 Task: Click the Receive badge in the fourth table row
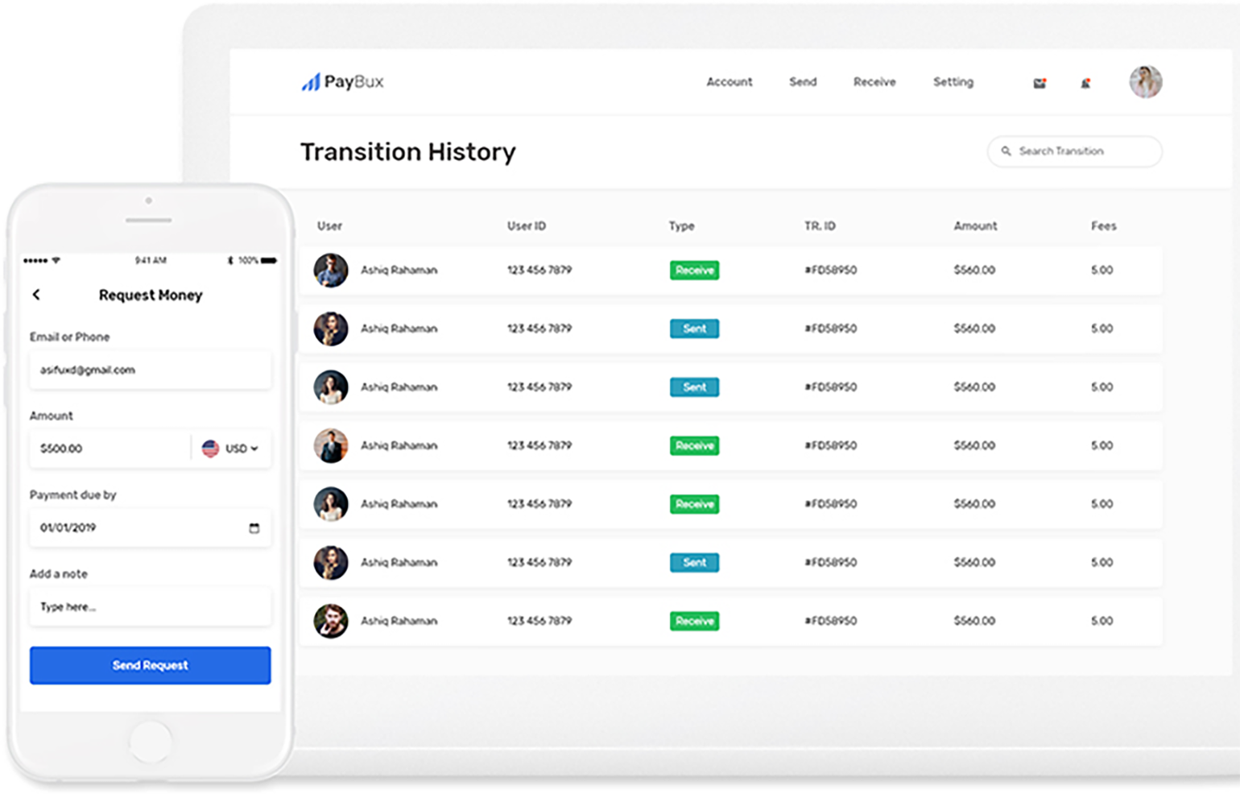coord(694,446)
